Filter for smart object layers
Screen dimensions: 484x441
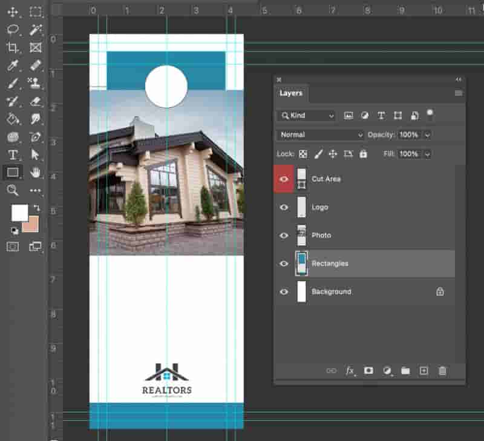[x=414, y=116]
